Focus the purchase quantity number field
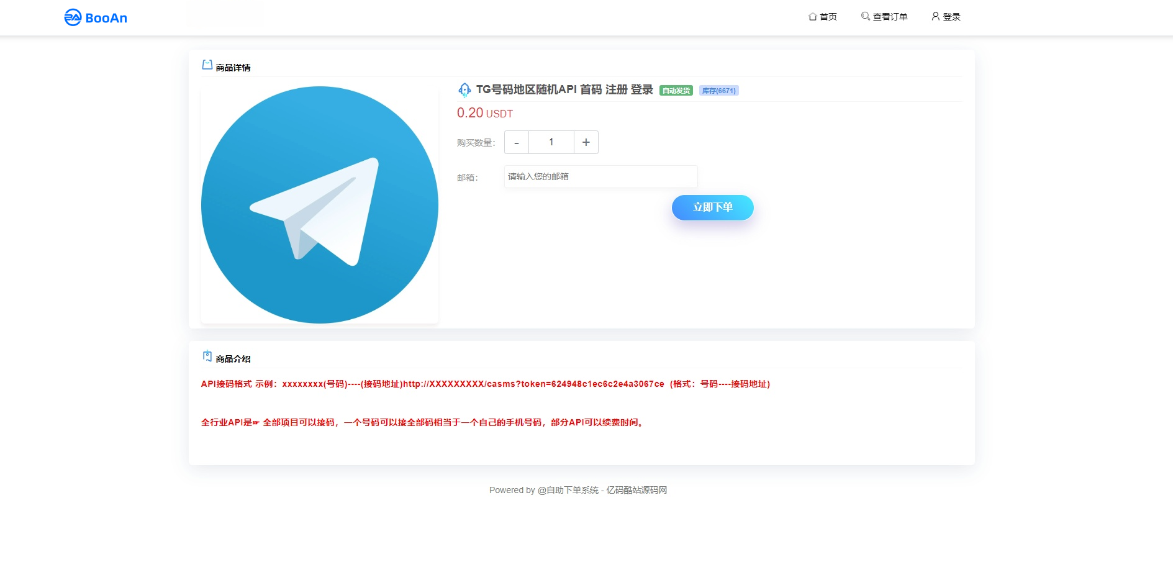 click(551, 142)
